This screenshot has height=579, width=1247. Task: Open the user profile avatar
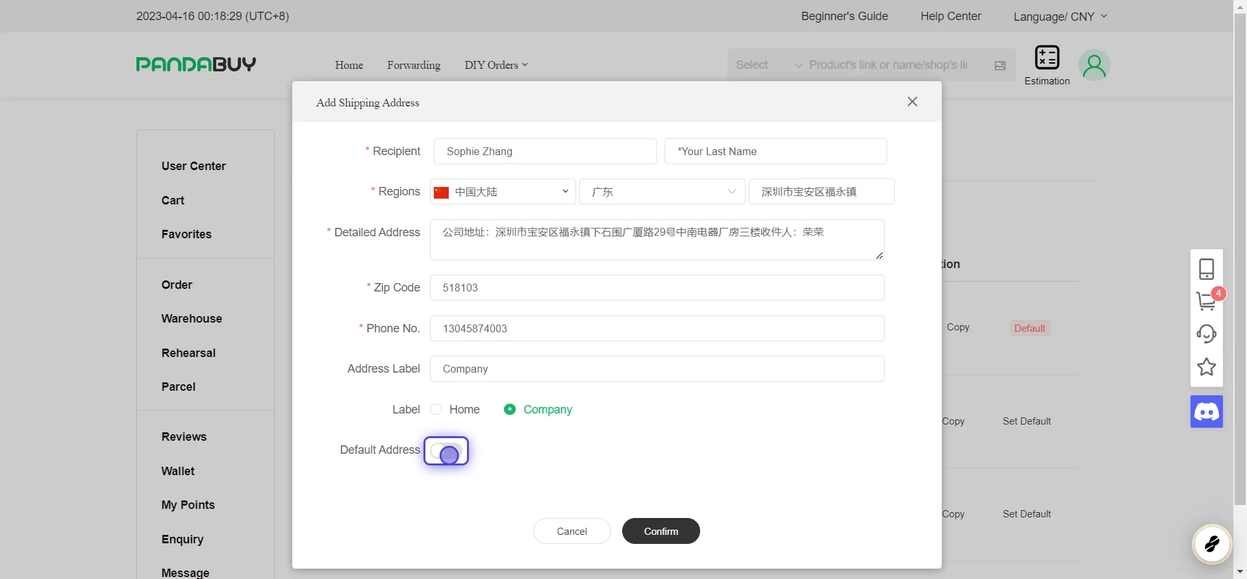(x=1094, y=65)
